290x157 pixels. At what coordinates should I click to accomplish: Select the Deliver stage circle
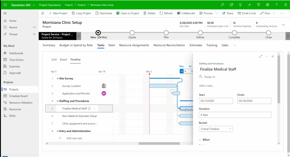coord(200,33)
